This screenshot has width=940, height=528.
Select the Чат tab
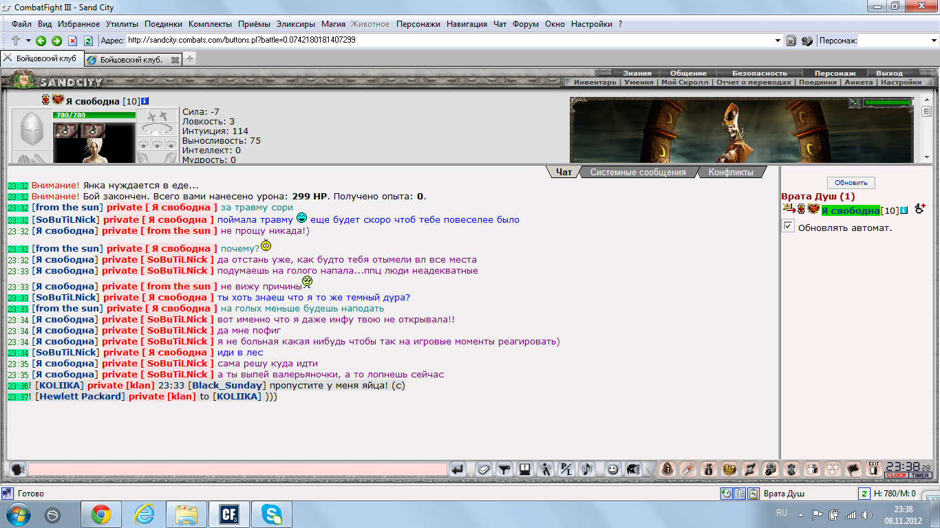(564, 173)
